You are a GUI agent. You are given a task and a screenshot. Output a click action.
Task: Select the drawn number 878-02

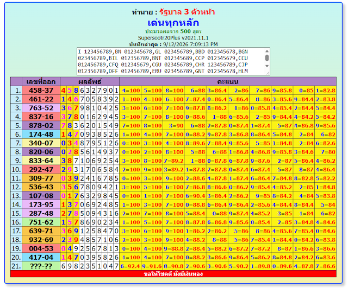pos(41,125)
